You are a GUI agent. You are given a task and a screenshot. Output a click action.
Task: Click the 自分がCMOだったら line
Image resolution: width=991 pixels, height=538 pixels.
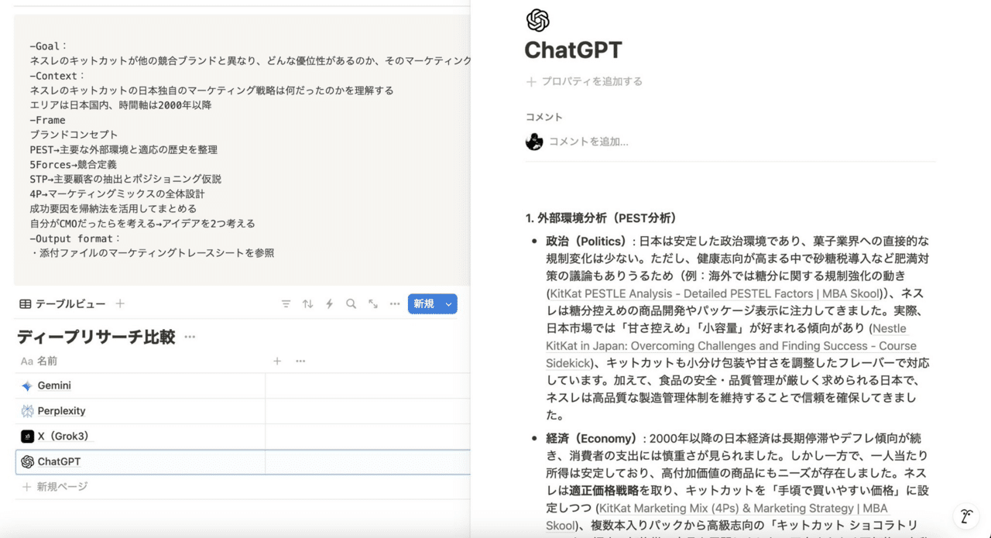click(x=142, y=224)
